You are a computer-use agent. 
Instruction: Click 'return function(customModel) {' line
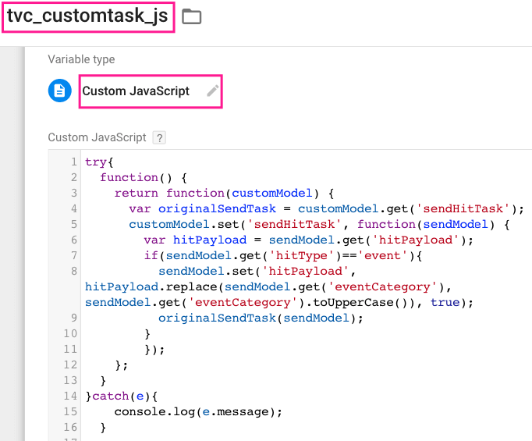coord(225,193)
